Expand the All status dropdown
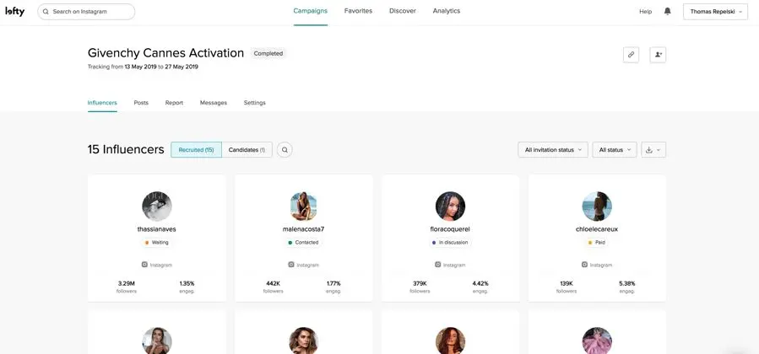The image size is (759, 354). pos(614,150)
